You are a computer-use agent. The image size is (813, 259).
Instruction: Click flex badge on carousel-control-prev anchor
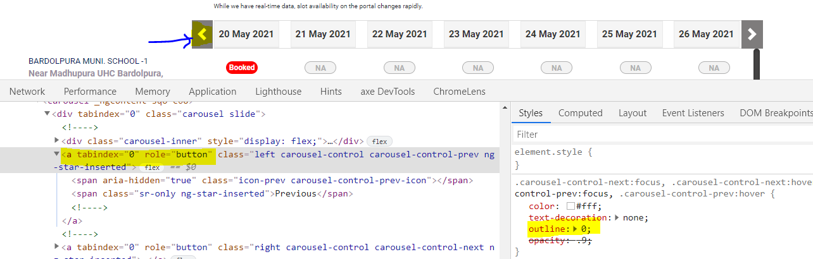[152, 167]
